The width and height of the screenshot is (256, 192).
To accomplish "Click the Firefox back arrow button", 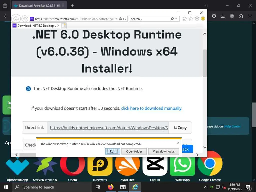I will tap(6, 16).
